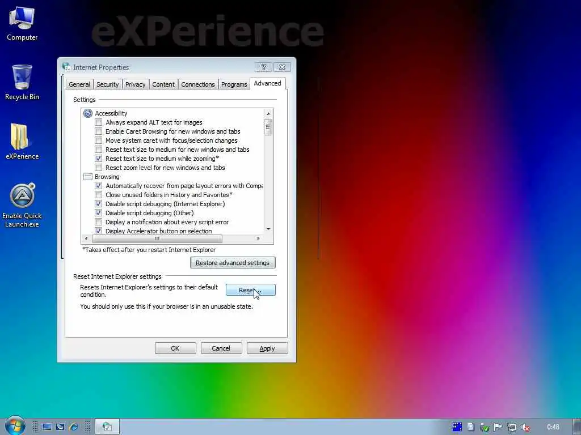Viewport: 581px width, 435px height.
Task: Check Reset text size for new windows and tabs
Action: (98, 150)
